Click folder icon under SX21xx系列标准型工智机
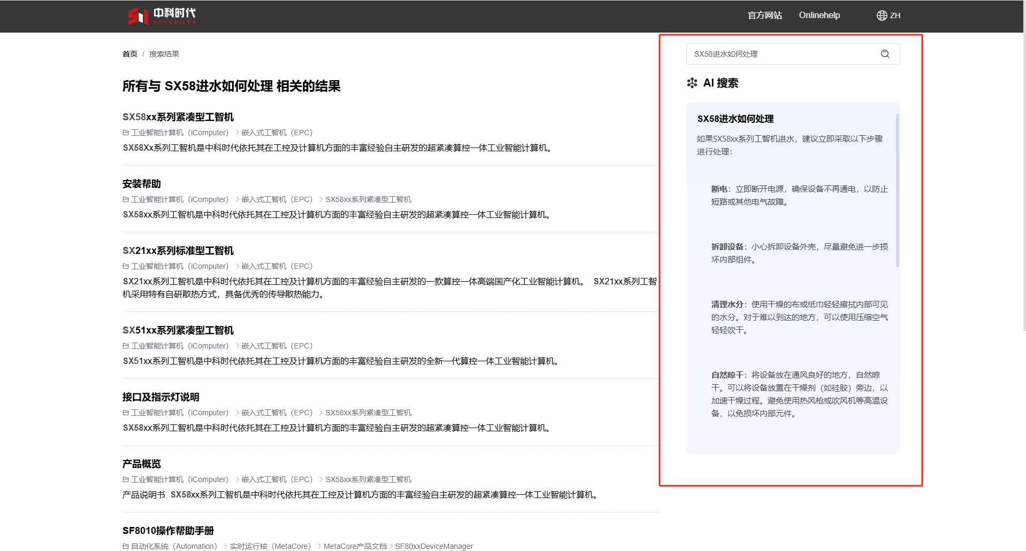This screenshot has height=551, width=1026. (x=126, y=266)
